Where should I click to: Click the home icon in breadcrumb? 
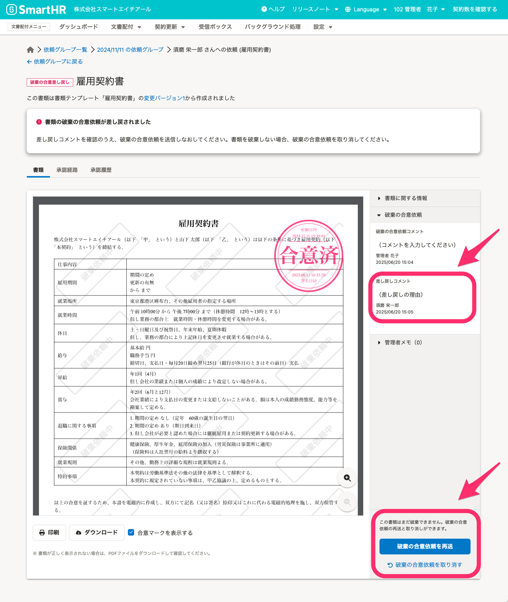[30, 50]
